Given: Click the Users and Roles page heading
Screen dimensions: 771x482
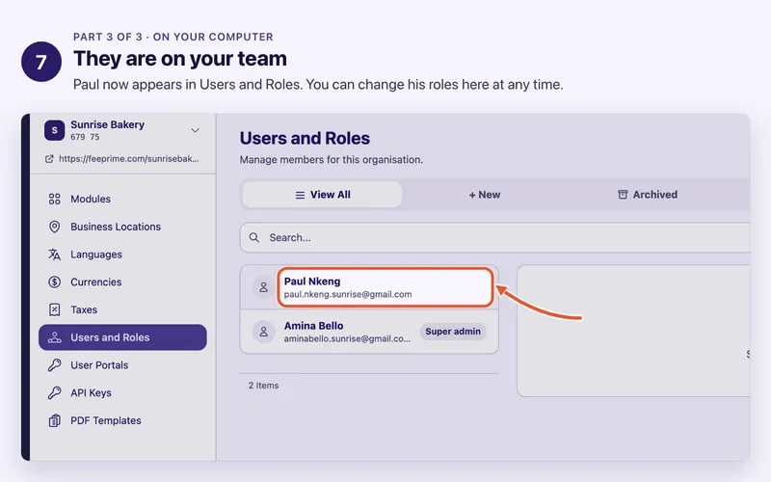Looking at the screenshot, I should pyautogui.click(x=305, y=139).
